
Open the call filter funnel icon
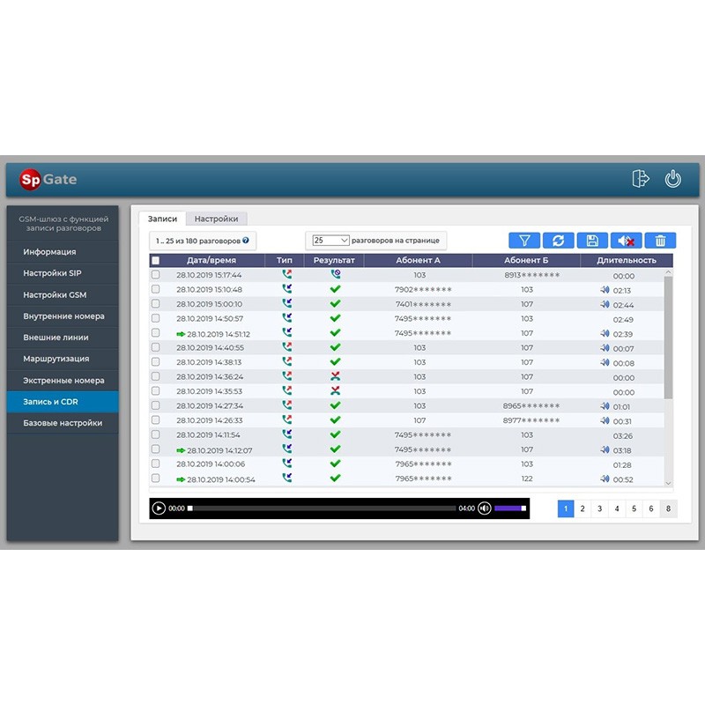524,241
